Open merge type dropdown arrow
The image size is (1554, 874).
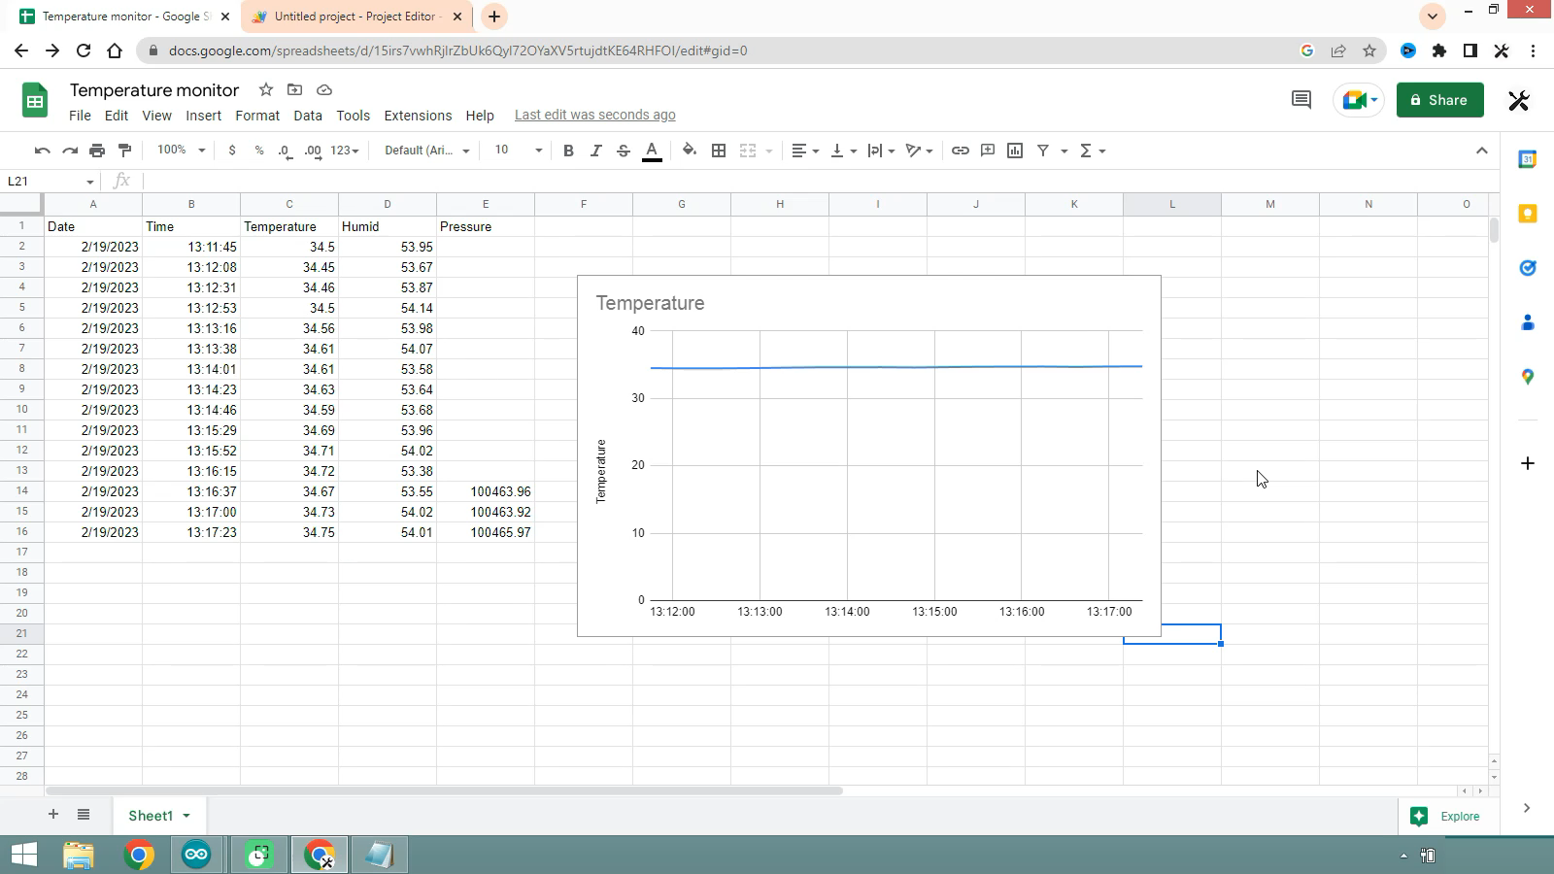click(x=769, y=151)
